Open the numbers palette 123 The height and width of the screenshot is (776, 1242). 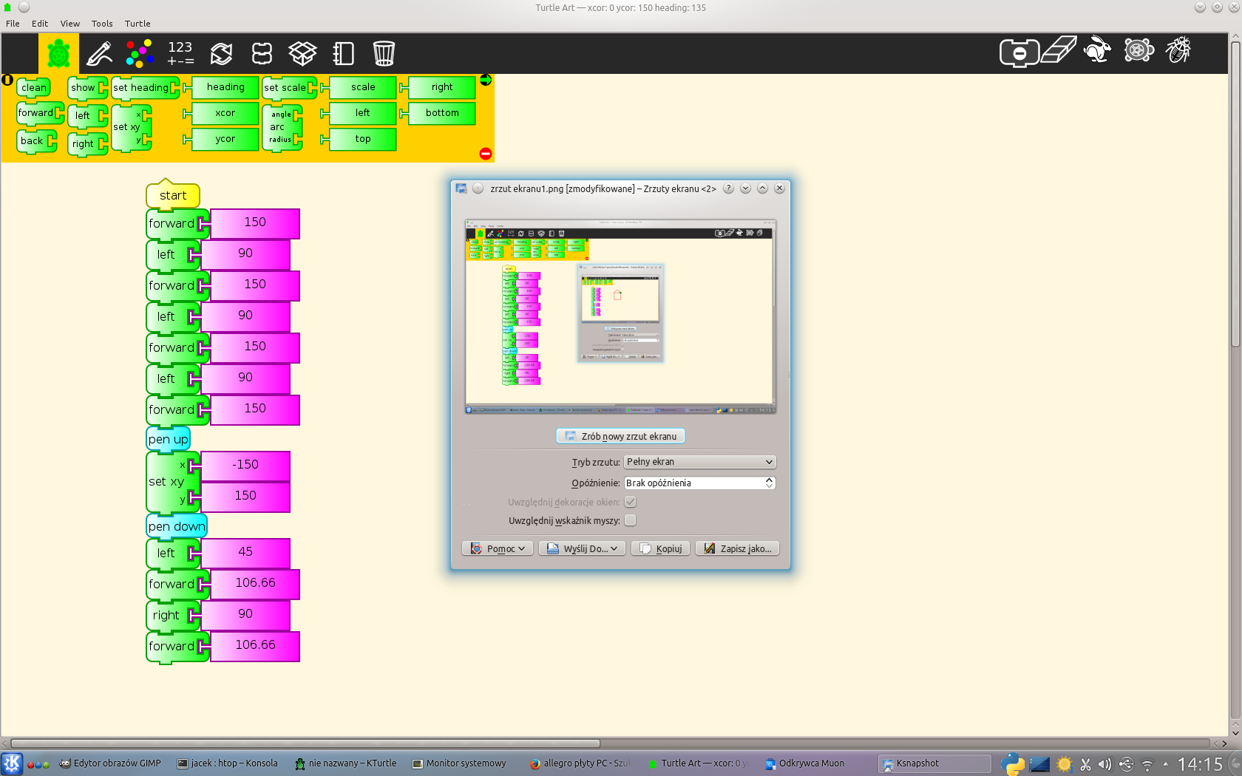click(x=180, y=53)
